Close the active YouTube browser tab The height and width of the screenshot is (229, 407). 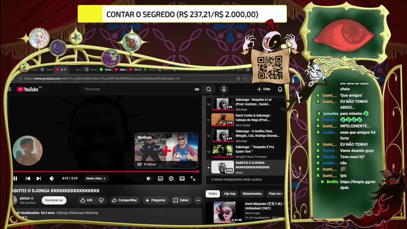(65, 69)
